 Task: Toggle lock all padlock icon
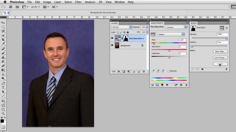pyautogui.click(x=128, y=32)
